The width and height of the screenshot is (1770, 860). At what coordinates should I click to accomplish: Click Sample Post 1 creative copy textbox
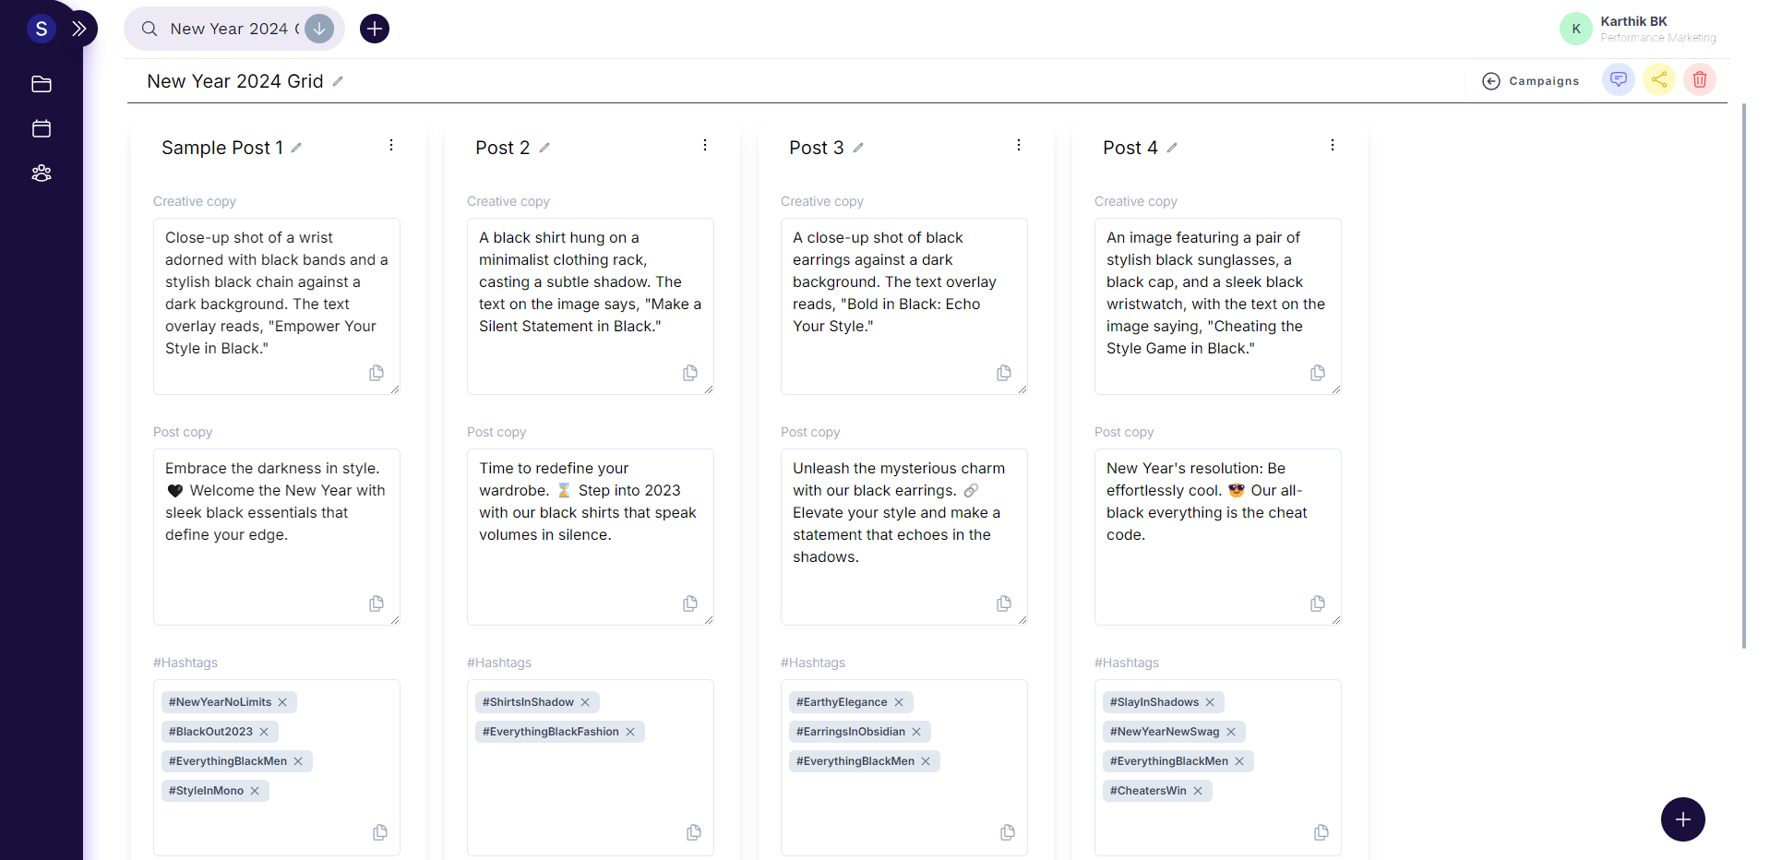point(277,306)
